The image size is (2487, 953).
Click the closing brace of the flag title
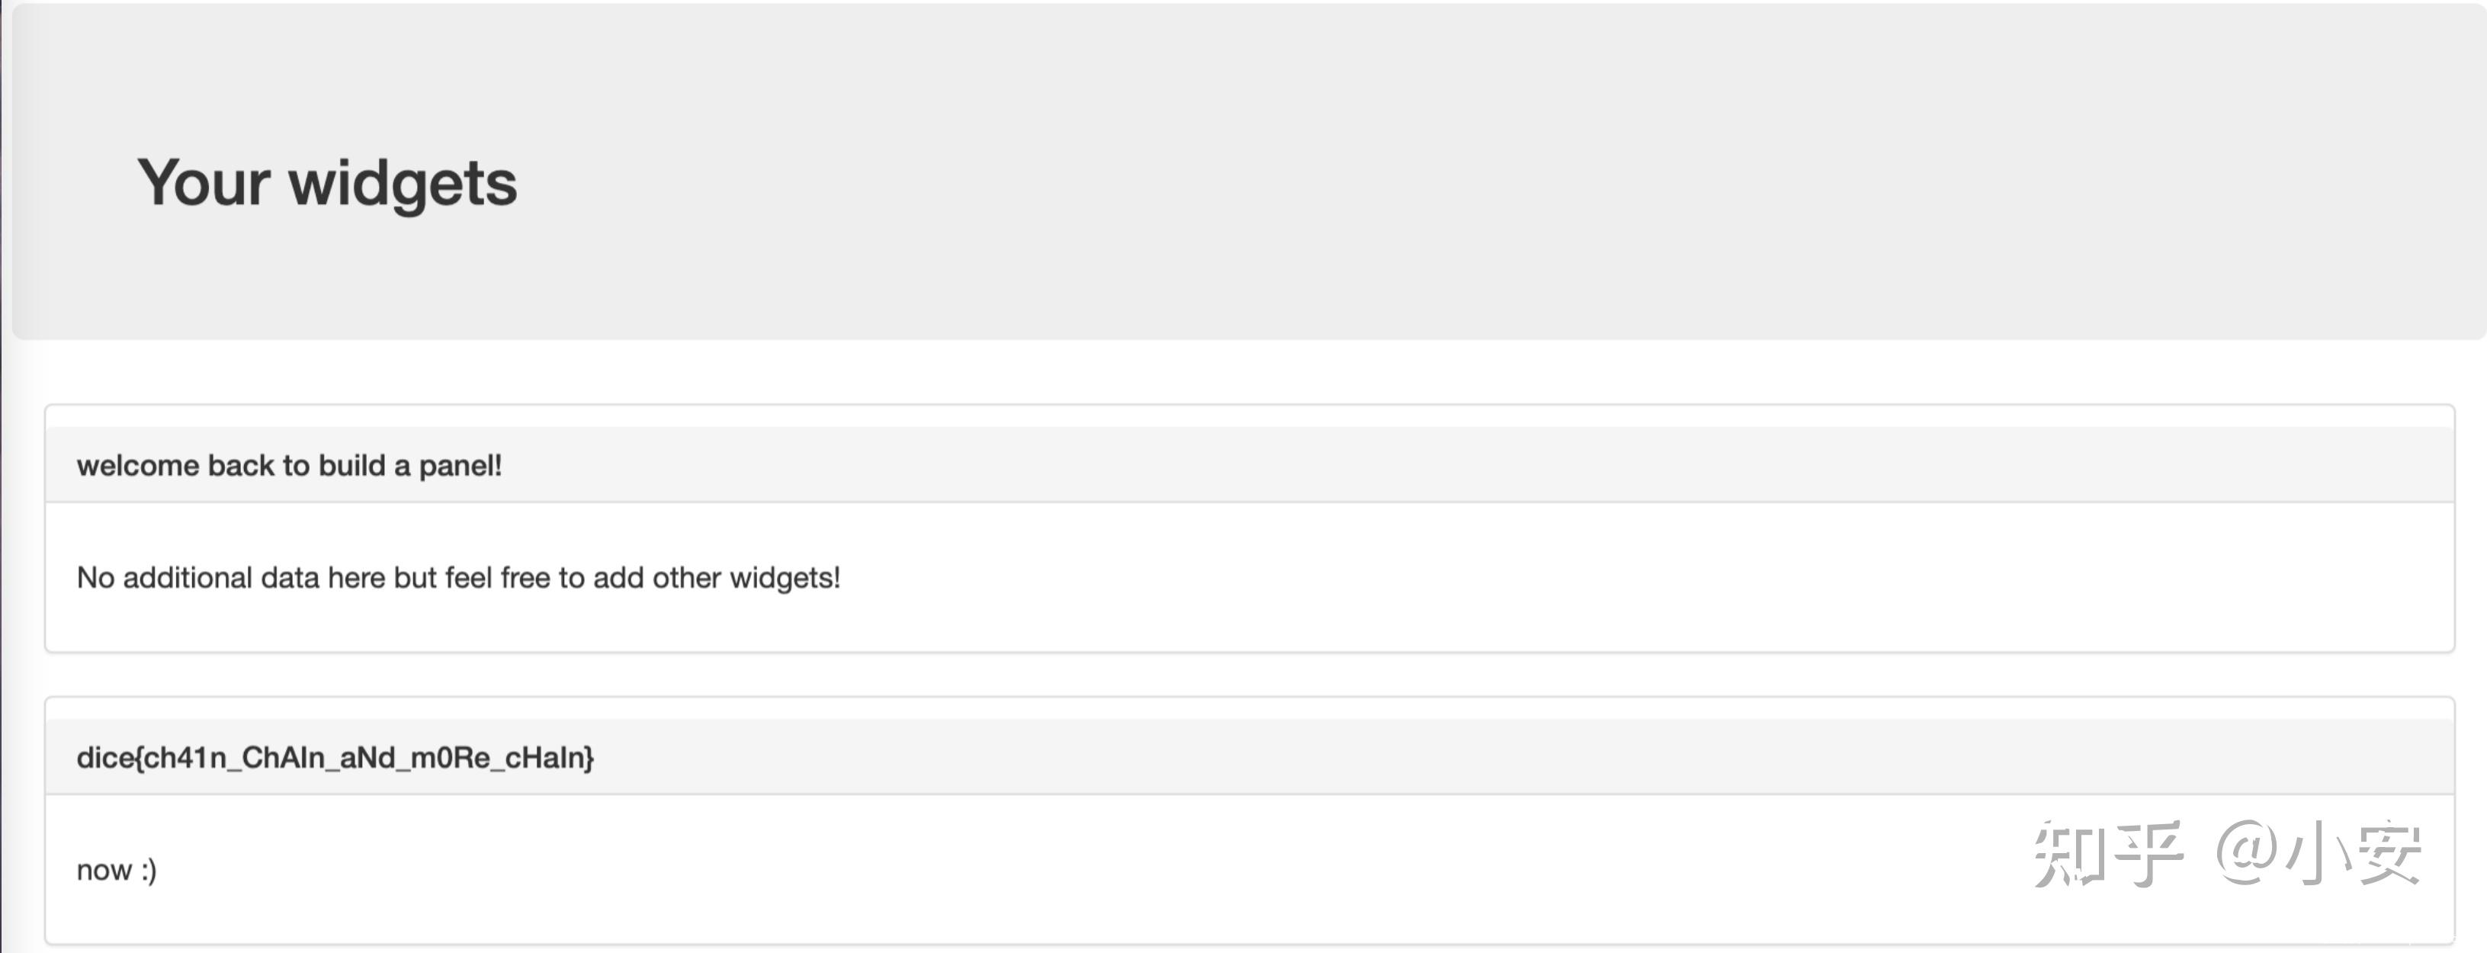tap(589, 758)
